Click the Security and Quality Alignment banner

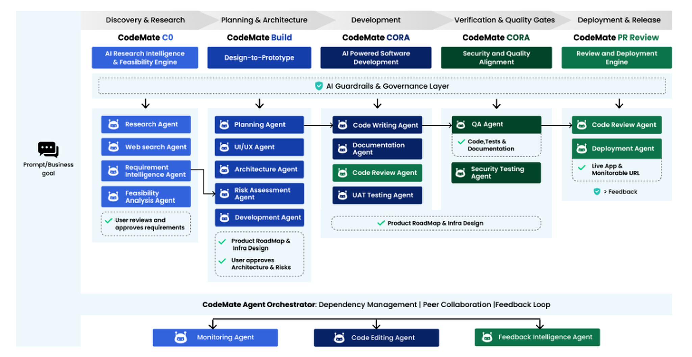[x=496, y=58]
